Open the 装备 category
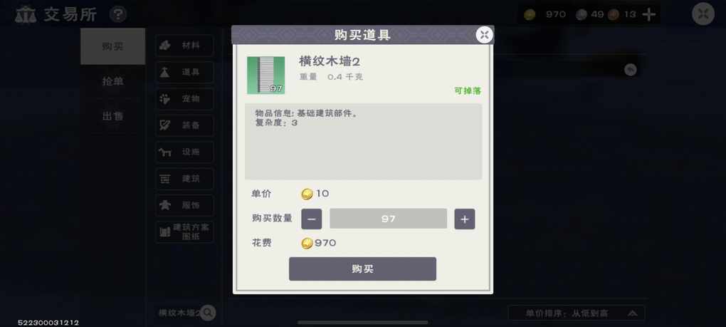The image size is (726, 327). point(185,125)
